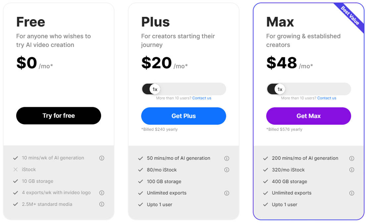367x223 pixels.
Task: Click the Max plan 1x user slider handle
Action: (x=280, y=89)
